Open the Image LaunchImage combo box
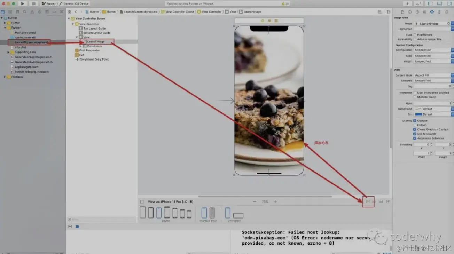454x254 pixels. 434,24
